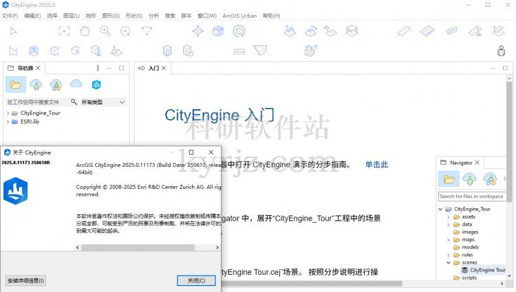
Task: Click the 安装详细信息(I) button
Action: pyautogui.click(x=25, y=280)
